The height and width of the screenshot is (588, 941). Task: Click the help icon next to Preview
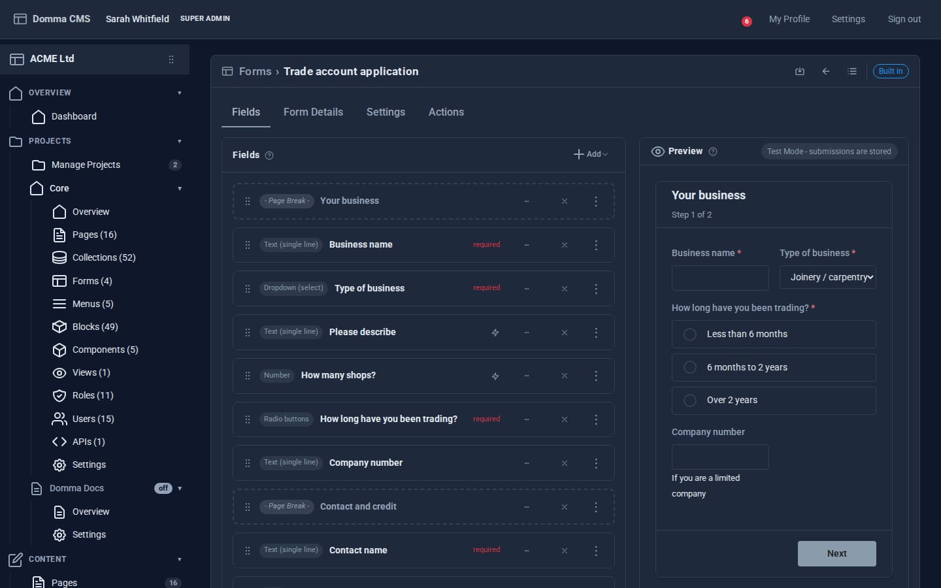713,152
